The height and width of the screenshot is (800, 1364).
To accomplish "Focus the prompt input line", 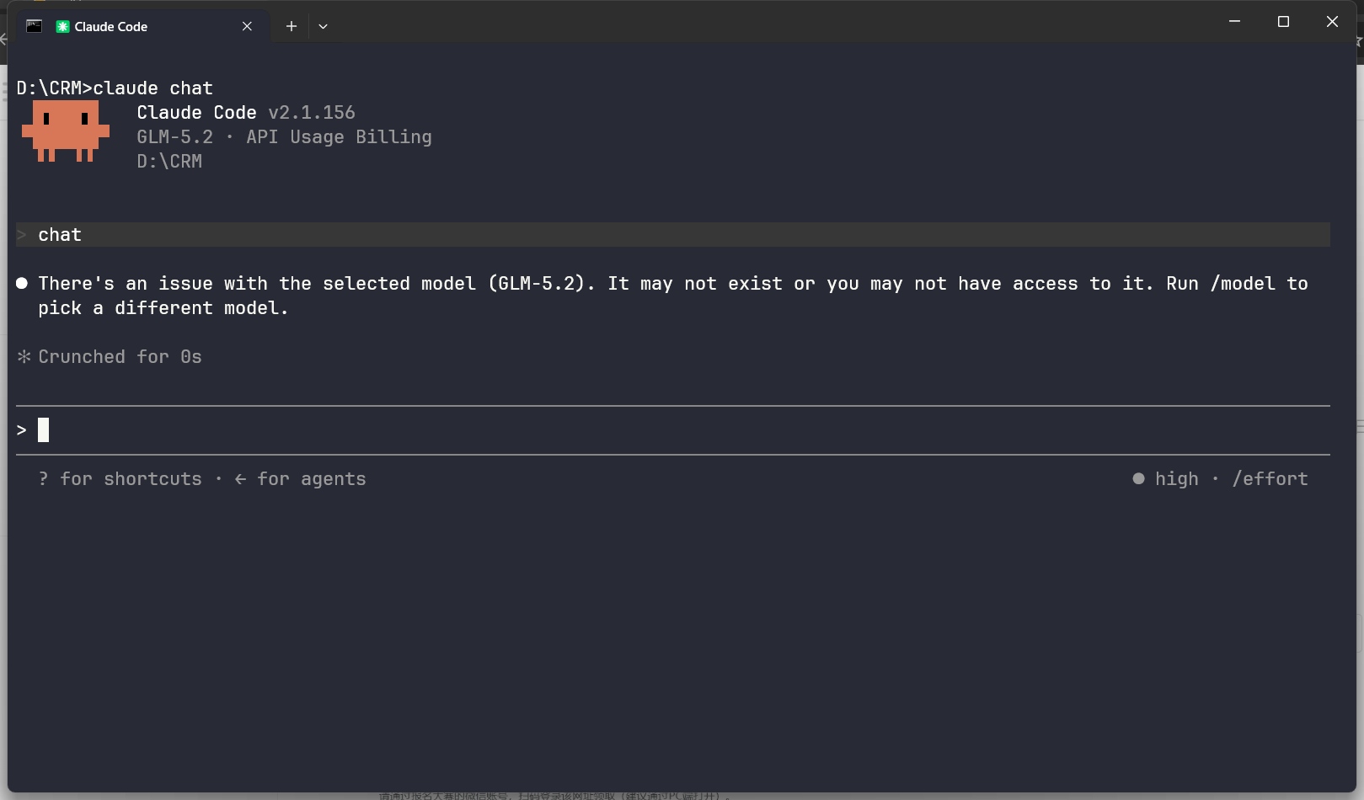I will point(673,430).
